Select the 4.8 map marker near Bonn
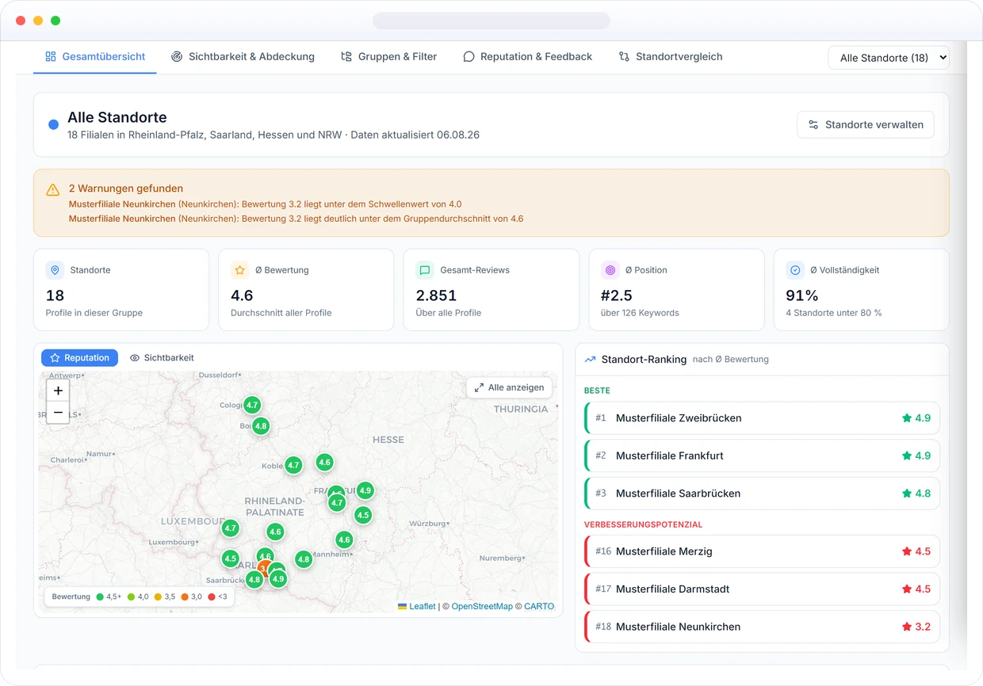This screenshot has height=686, width=983. tap(261, 425)
